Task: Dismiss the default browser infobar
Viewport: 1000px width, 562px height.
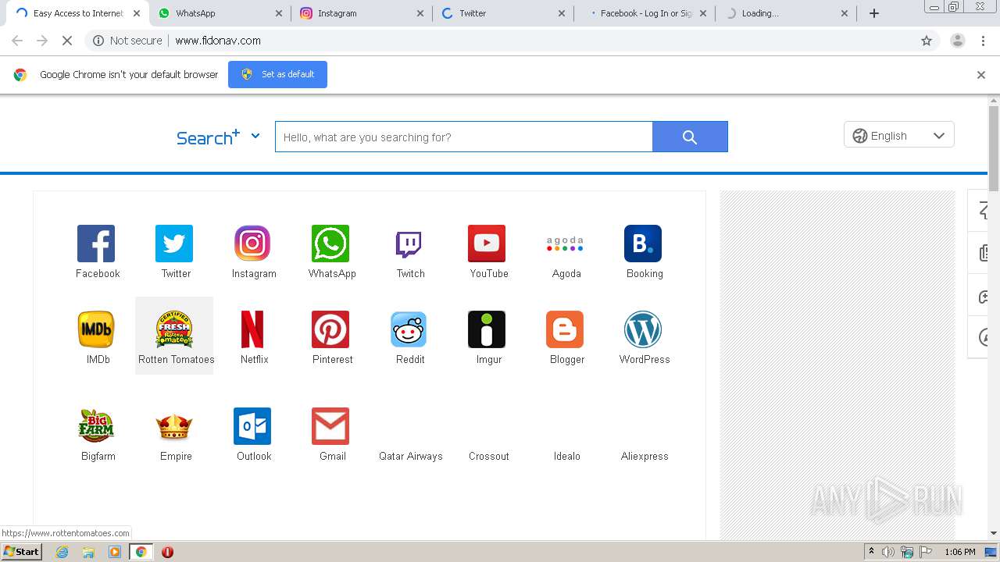Action: [x=981, y=75]
